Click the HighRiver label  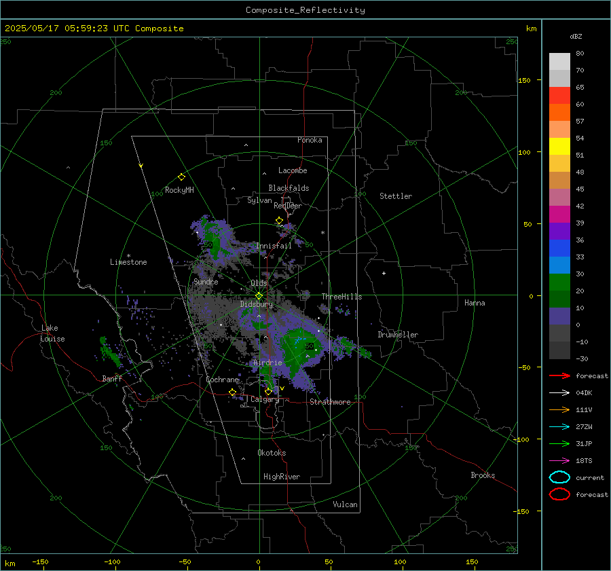[282, 477]
